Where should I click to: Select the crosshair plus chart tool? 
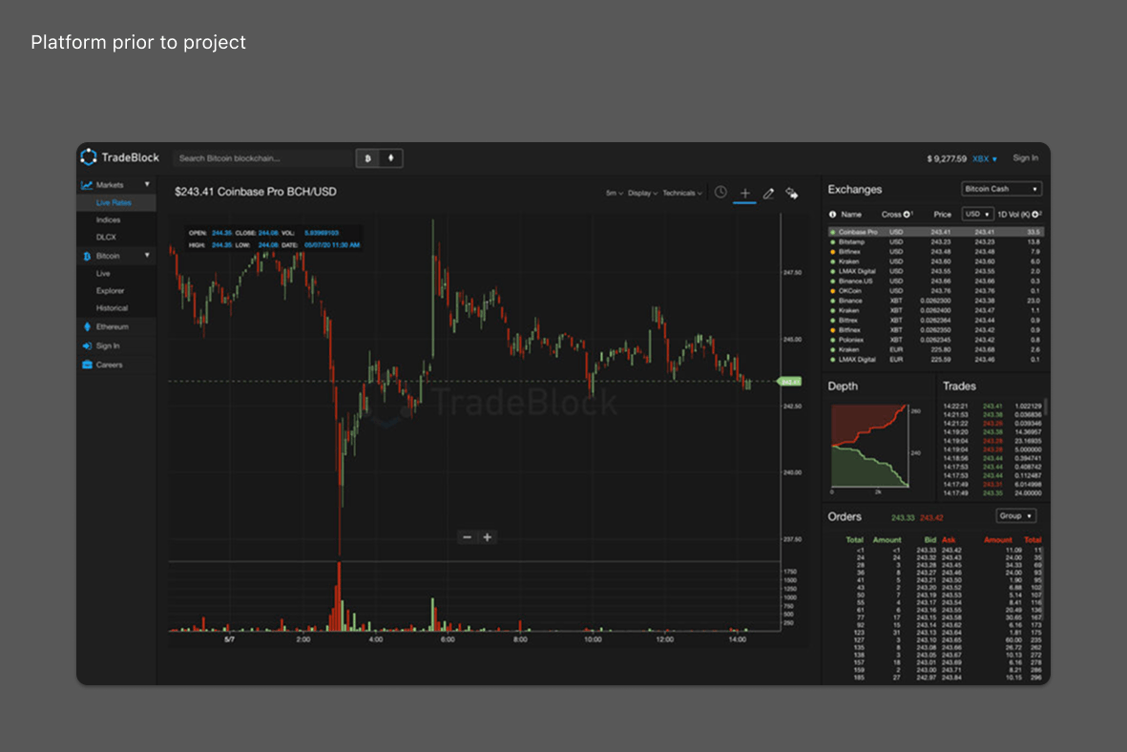coord(744,193)
